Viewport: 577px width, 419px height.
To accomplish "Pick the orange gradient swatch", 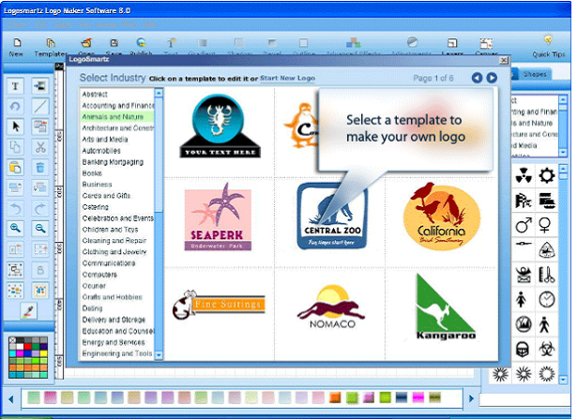I will tap(335, 397).
